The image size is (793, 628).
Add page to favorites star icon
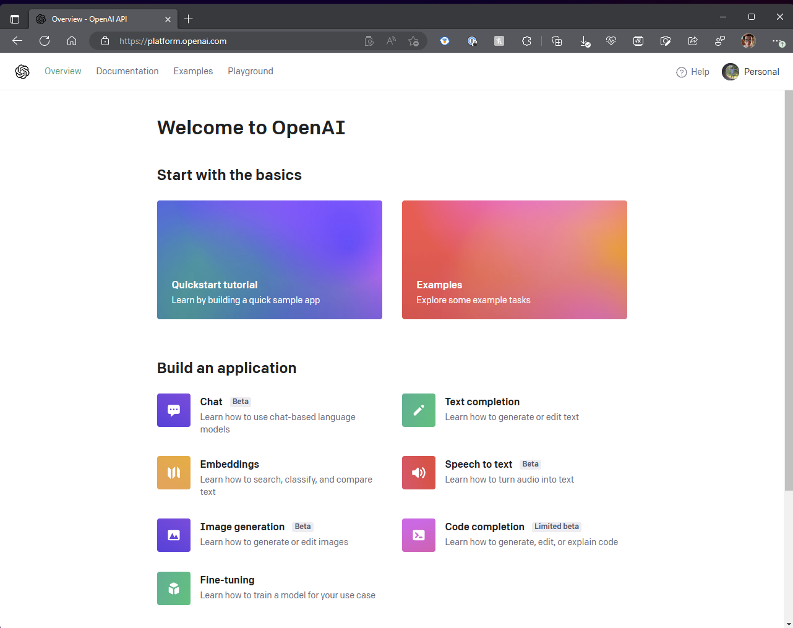[413, 41]
